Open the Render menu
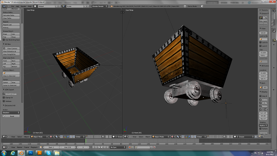Image resolution: width=277 pixels, height=156 pixels. (23, 6)
